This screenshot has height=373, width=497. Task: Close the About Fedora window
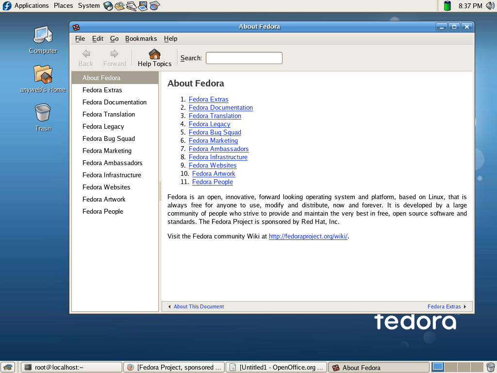click(467, 27)
